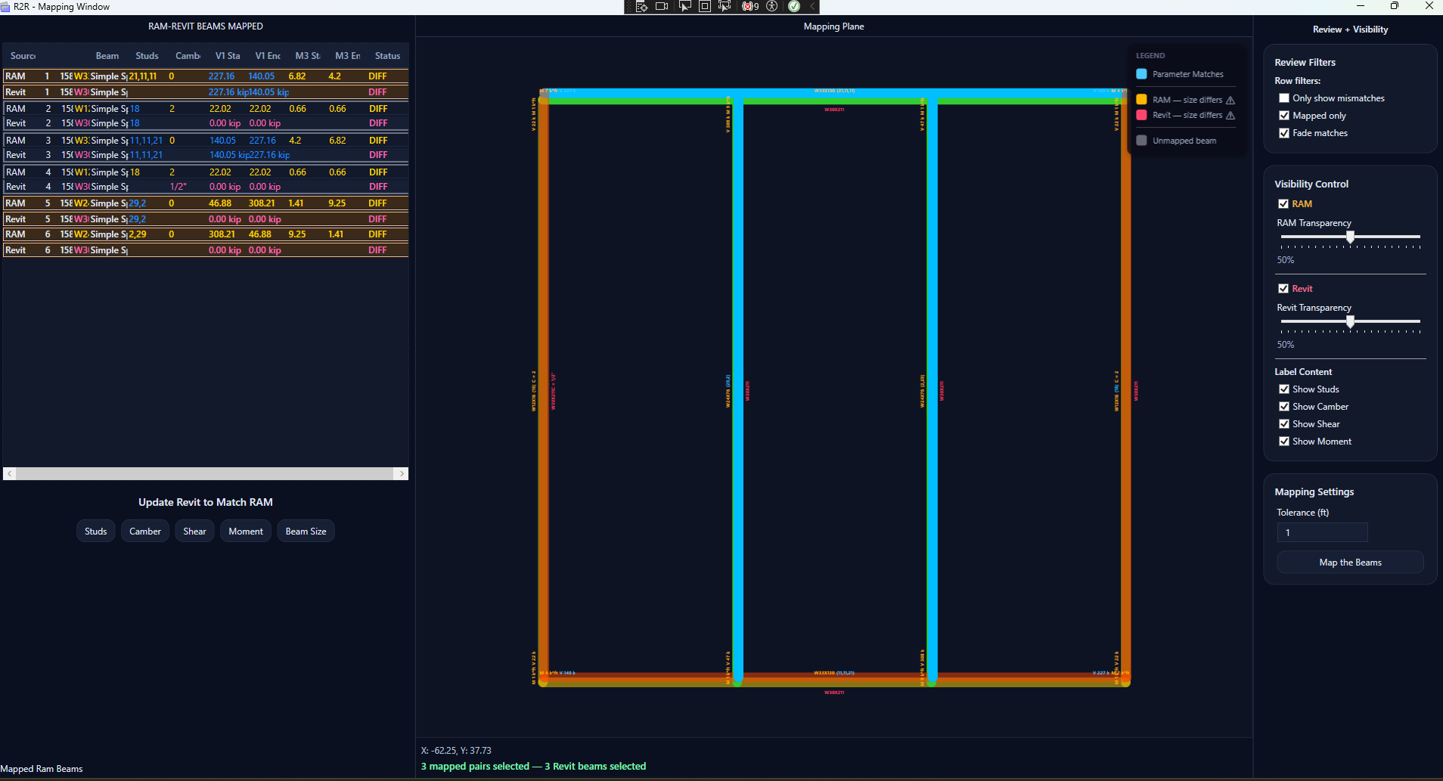Image resolution: width=1443 pixels, height=781 pixels.
Task: Click the pink Revit size differs swatch
Action: (x=1141, y=115)
